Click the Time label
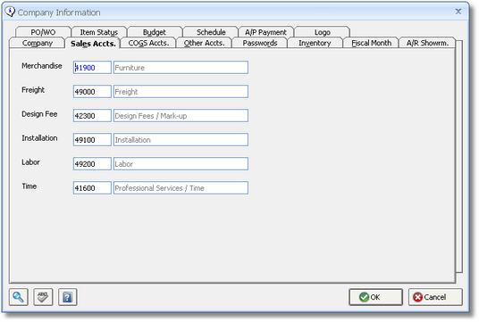 (29, 186)
